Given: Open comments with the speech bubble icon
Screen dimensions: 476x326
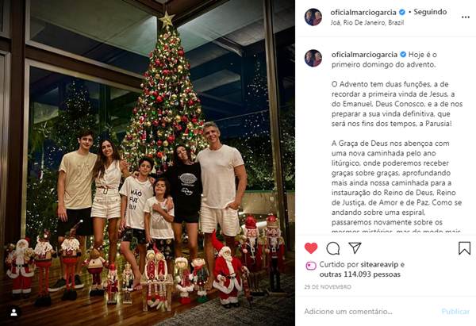Looking at the screenshot, I should [332, 248].
